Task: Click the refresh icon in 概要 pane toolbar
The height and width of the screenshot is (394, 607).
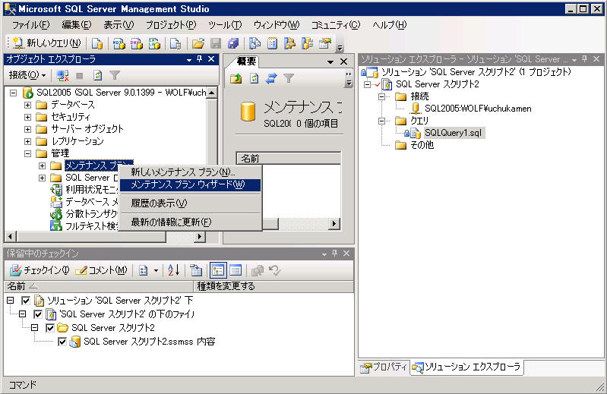Action: click(x=254, y=78)
